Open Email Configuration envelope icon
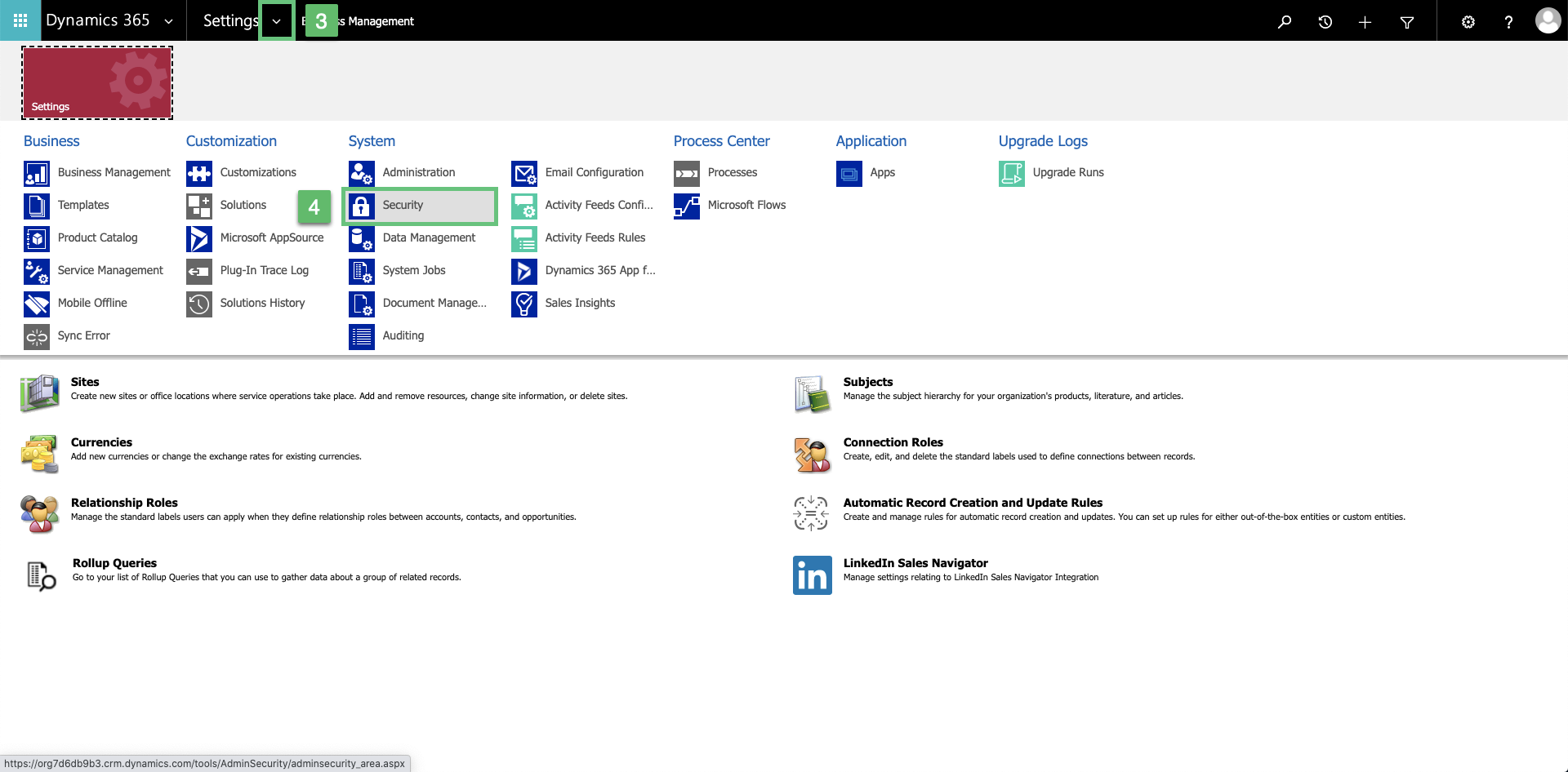 524,174
